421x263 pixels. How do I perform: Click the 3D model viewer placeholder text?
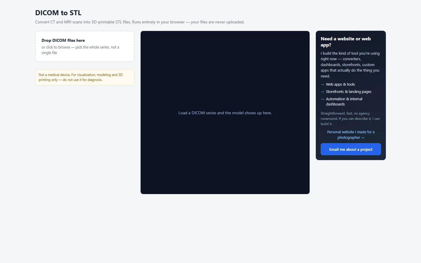(x=225, y=113)
